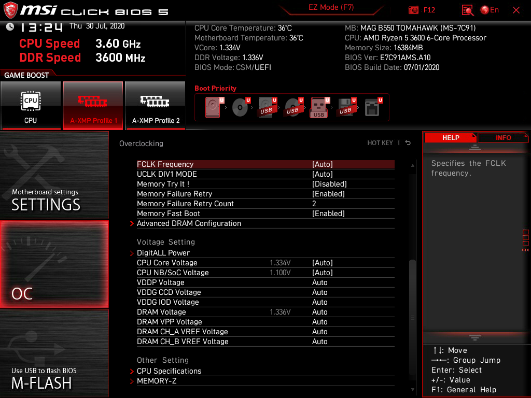This screenshot has width=531, height=398.
Task: Select the USB hard disk boot device icon
Action: pos(267,107)
